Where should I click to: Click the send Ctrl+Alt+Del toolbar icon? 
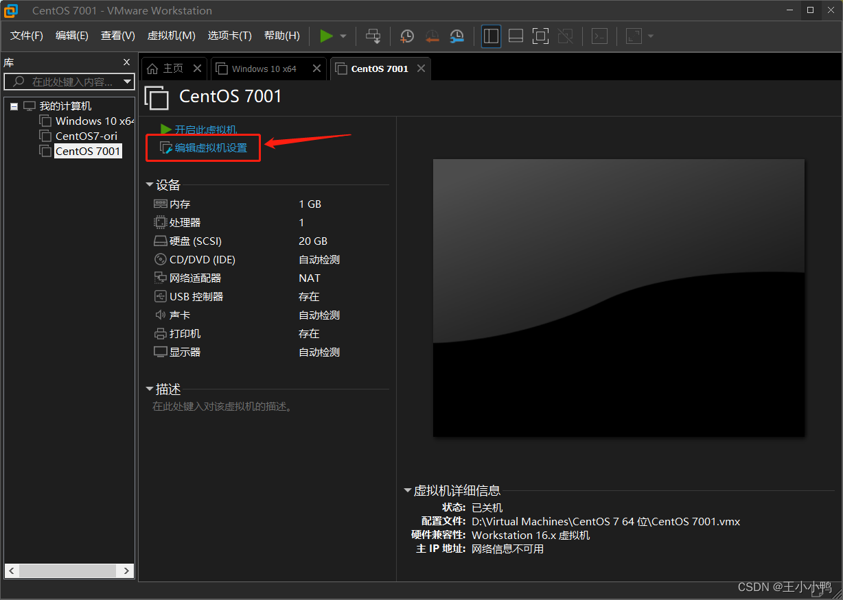pyautogui.click(x=373, y=36)
